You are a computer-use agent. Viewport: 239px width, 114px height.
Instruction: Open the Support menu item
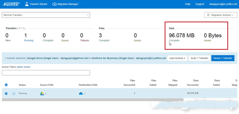coord(200,4)
